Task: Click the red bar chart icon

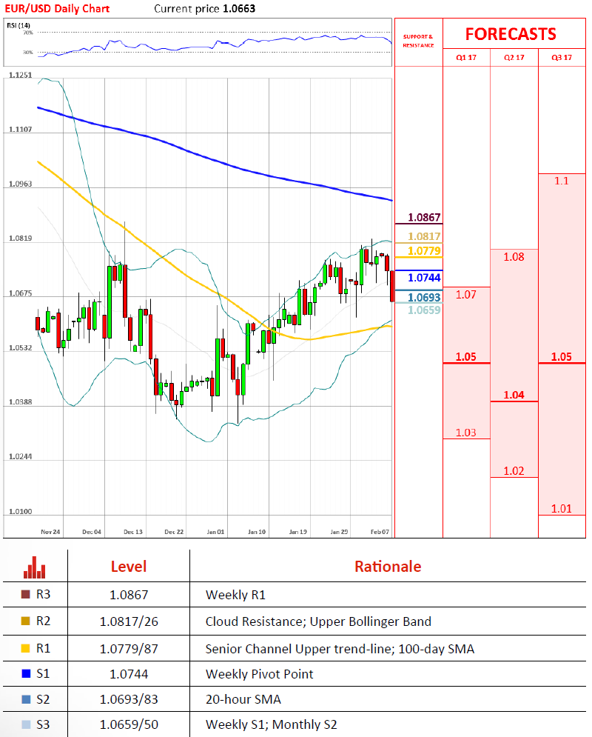Action: (34, 567)
